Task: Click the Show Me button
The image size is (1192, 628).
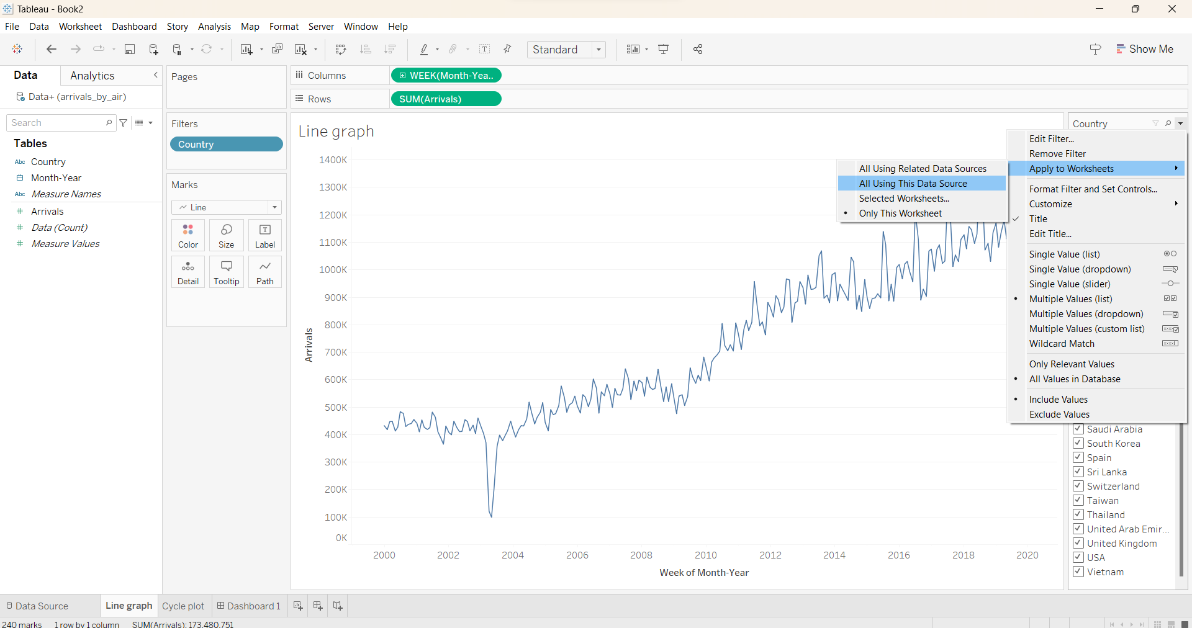Action: click(x=1145, y=49)
